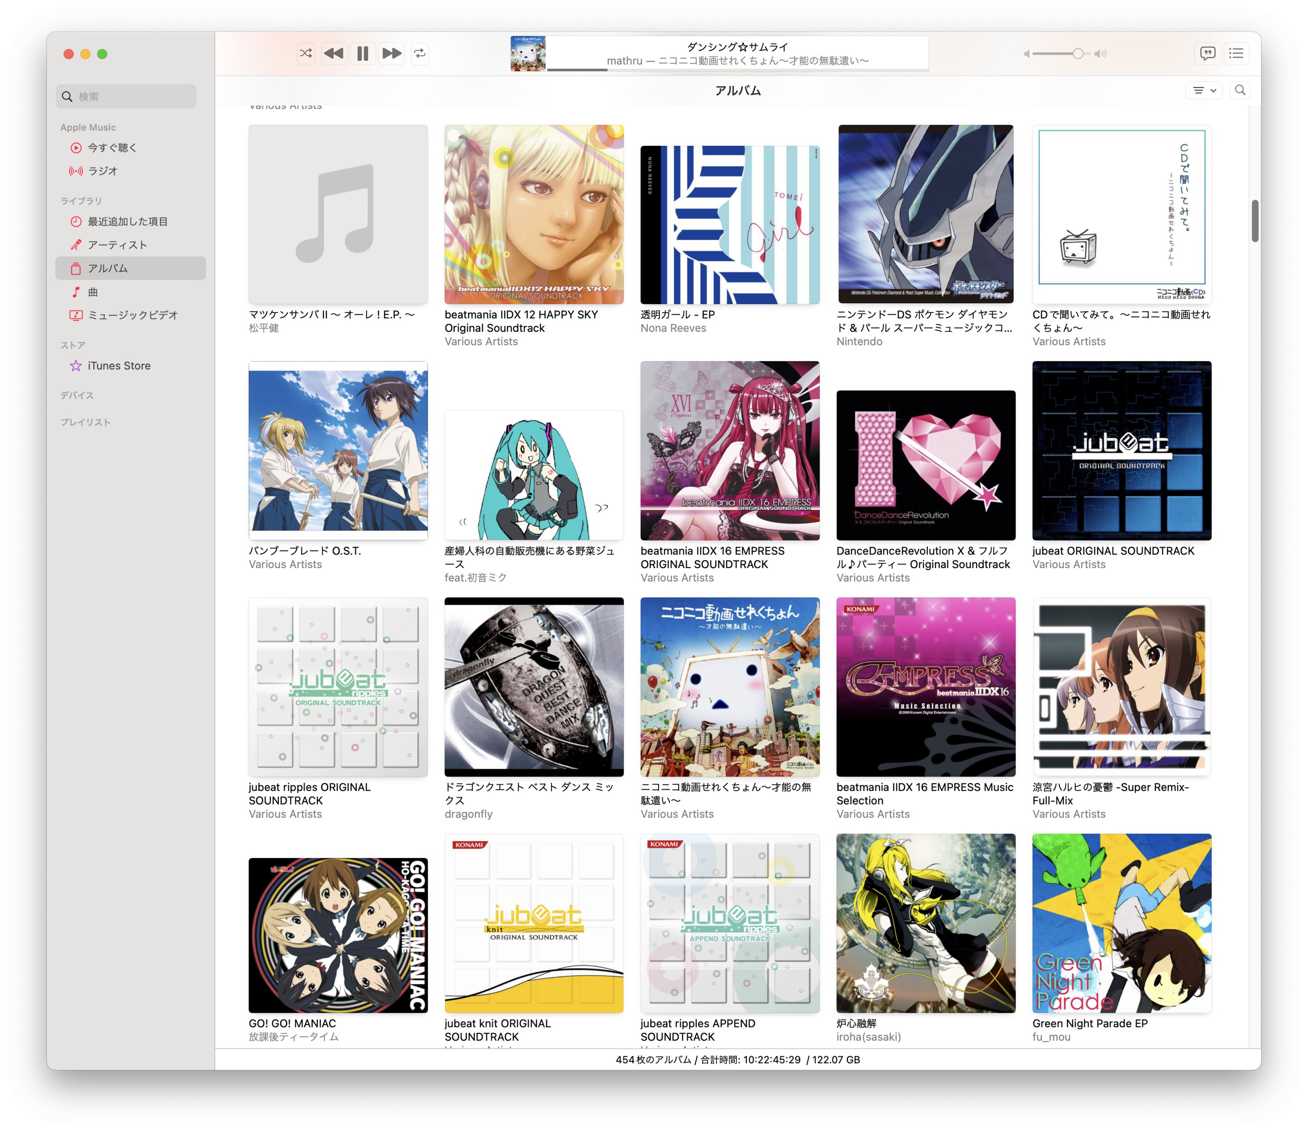Image resolution: width=1308 pixels, height=1132 pixels.
Task: Click artist name Nintendo
Action: [859, 341]
